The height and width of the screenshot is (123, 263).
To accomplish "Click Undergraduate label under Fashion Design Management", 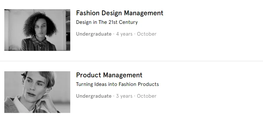I will point(93,34).
